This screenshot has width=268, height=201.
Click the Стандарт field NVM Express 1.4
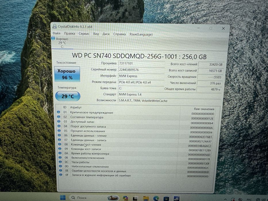169,94
